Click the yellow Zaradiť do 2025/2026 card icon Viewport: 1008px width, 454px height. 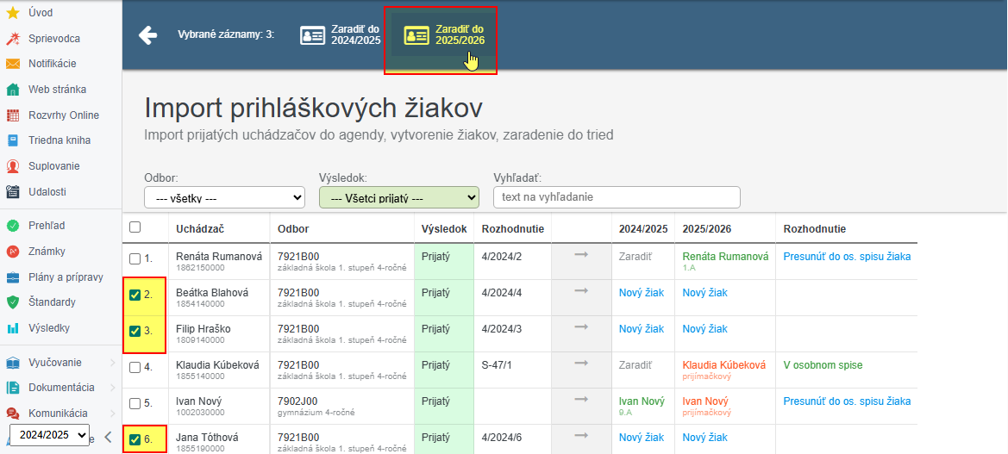tap(416, 34)
